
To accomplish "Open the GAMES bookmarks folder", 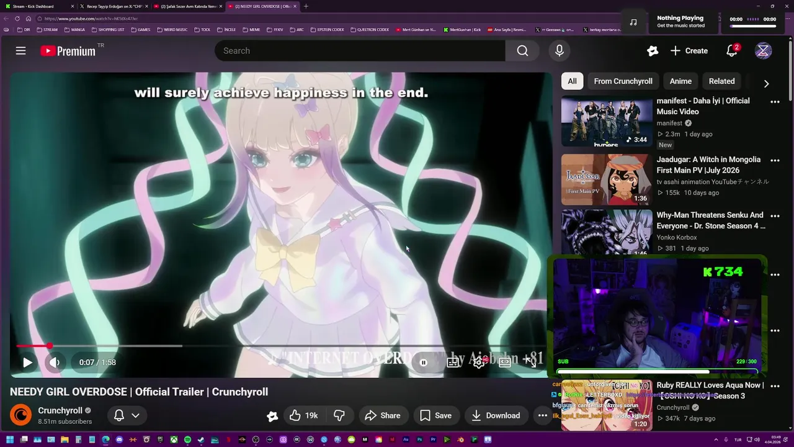I will point(141,29).
